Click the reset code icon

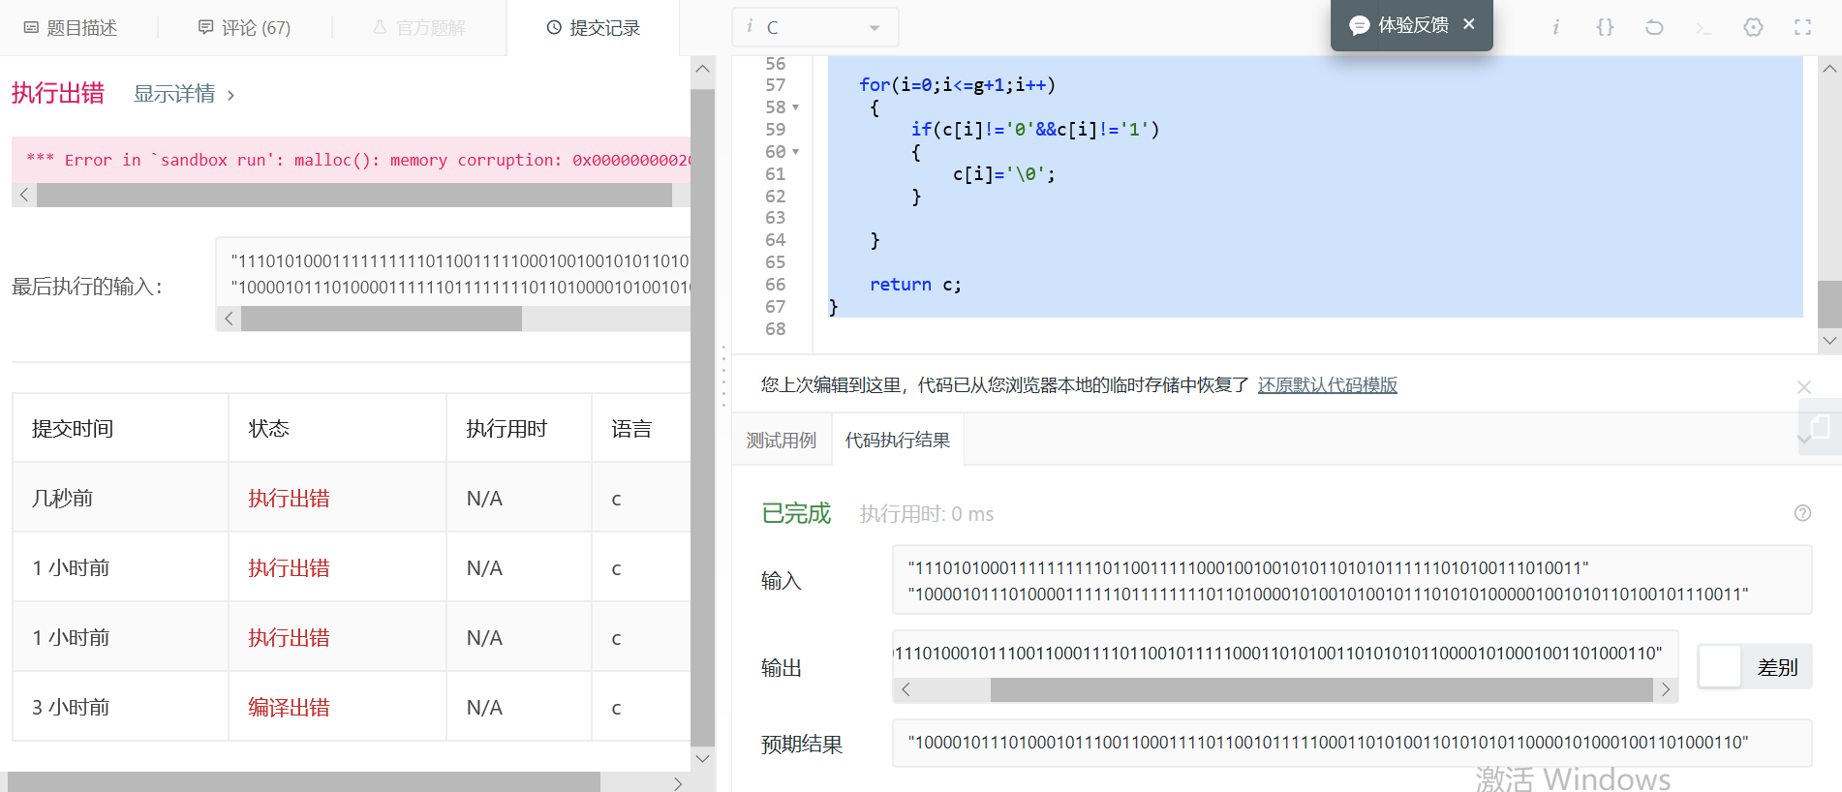point(1654,27)
